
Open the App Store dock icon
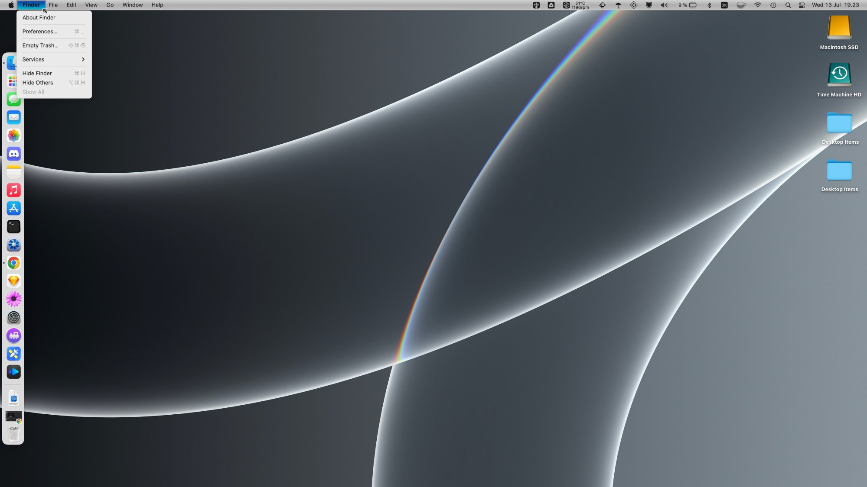tap(14, 209)
